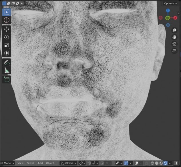Activate the Transform tool
This screenshot has height=167, width=181.
[7, 53]
